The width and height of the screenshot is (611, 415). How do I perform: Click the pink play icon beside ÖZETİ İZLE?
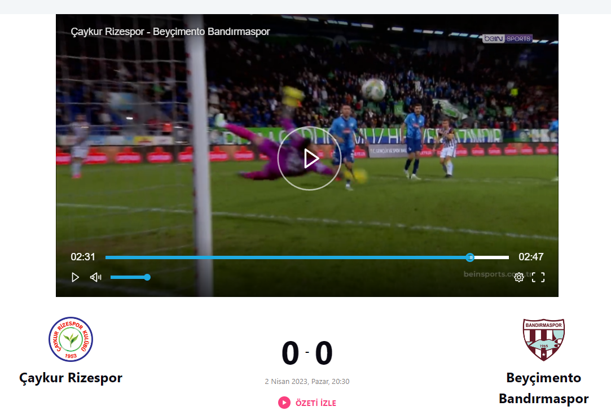tap(284, 403)
